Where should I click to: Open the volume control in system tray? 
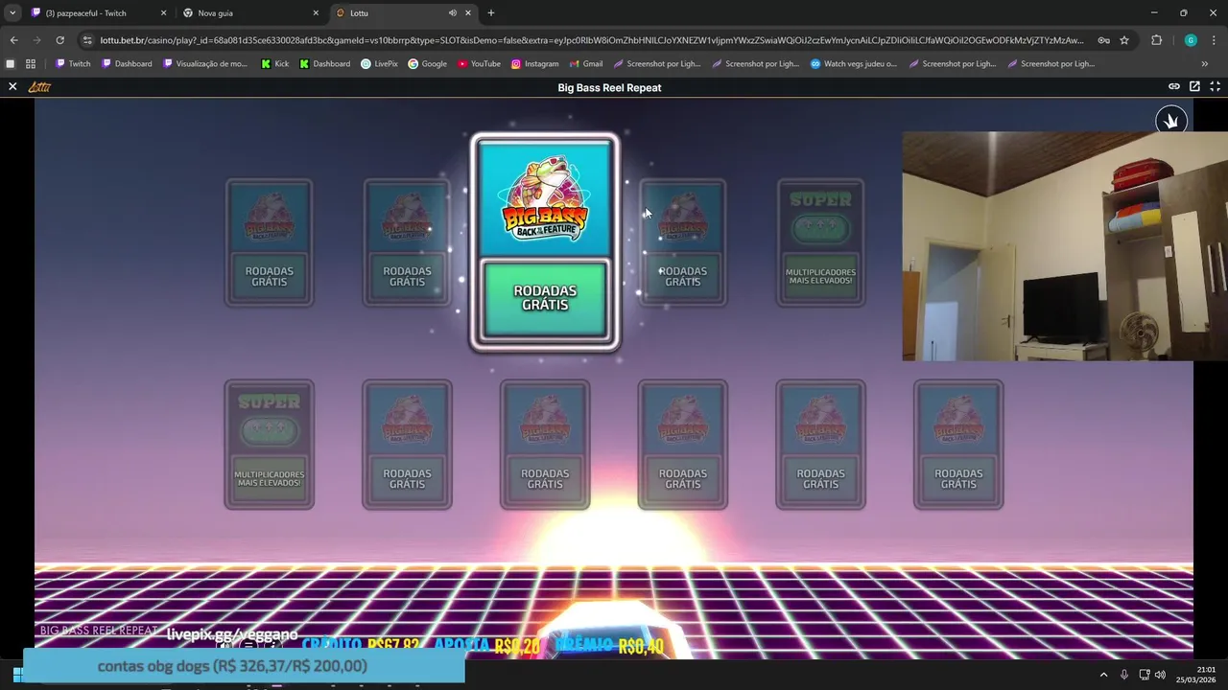[x=1160, y=675]
